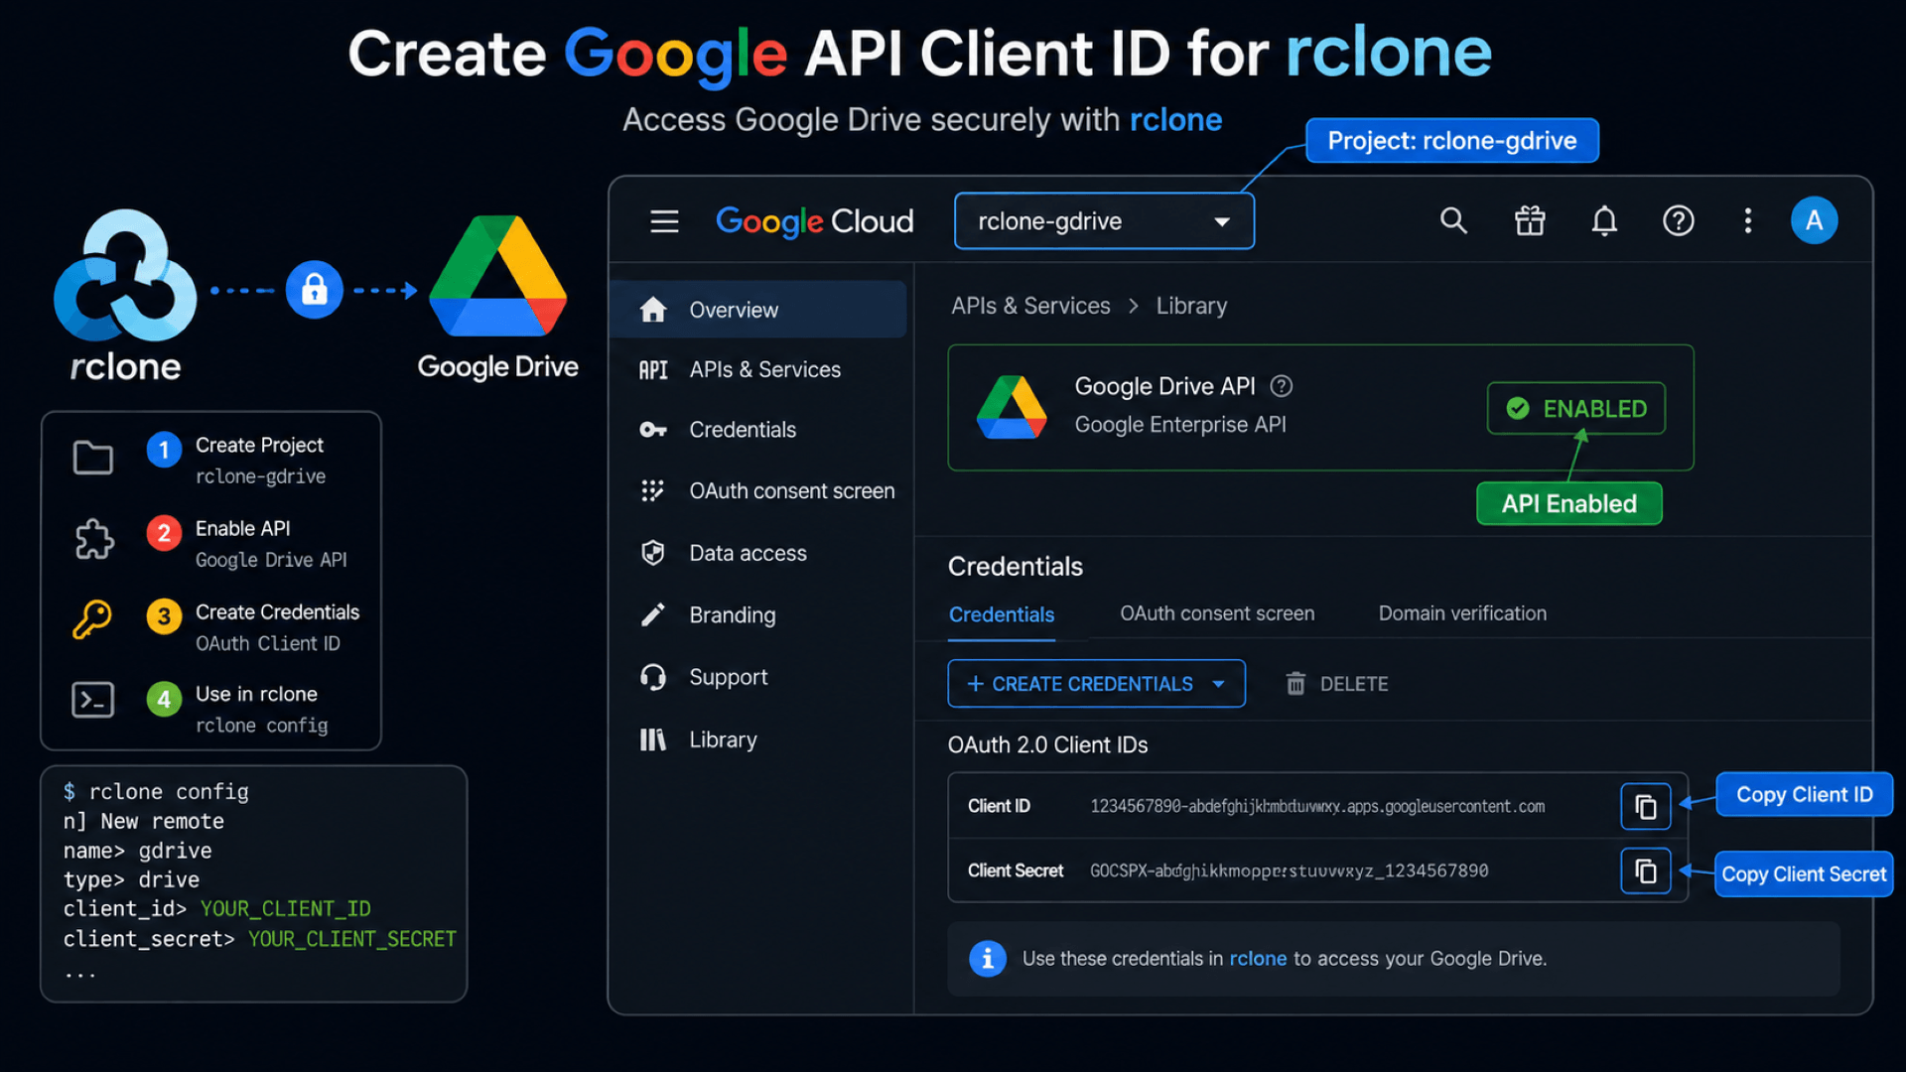Screen dimensions: 1906x1072
Task: Click the yellow key icon beside Create Credentials
Action: point(91,619)
